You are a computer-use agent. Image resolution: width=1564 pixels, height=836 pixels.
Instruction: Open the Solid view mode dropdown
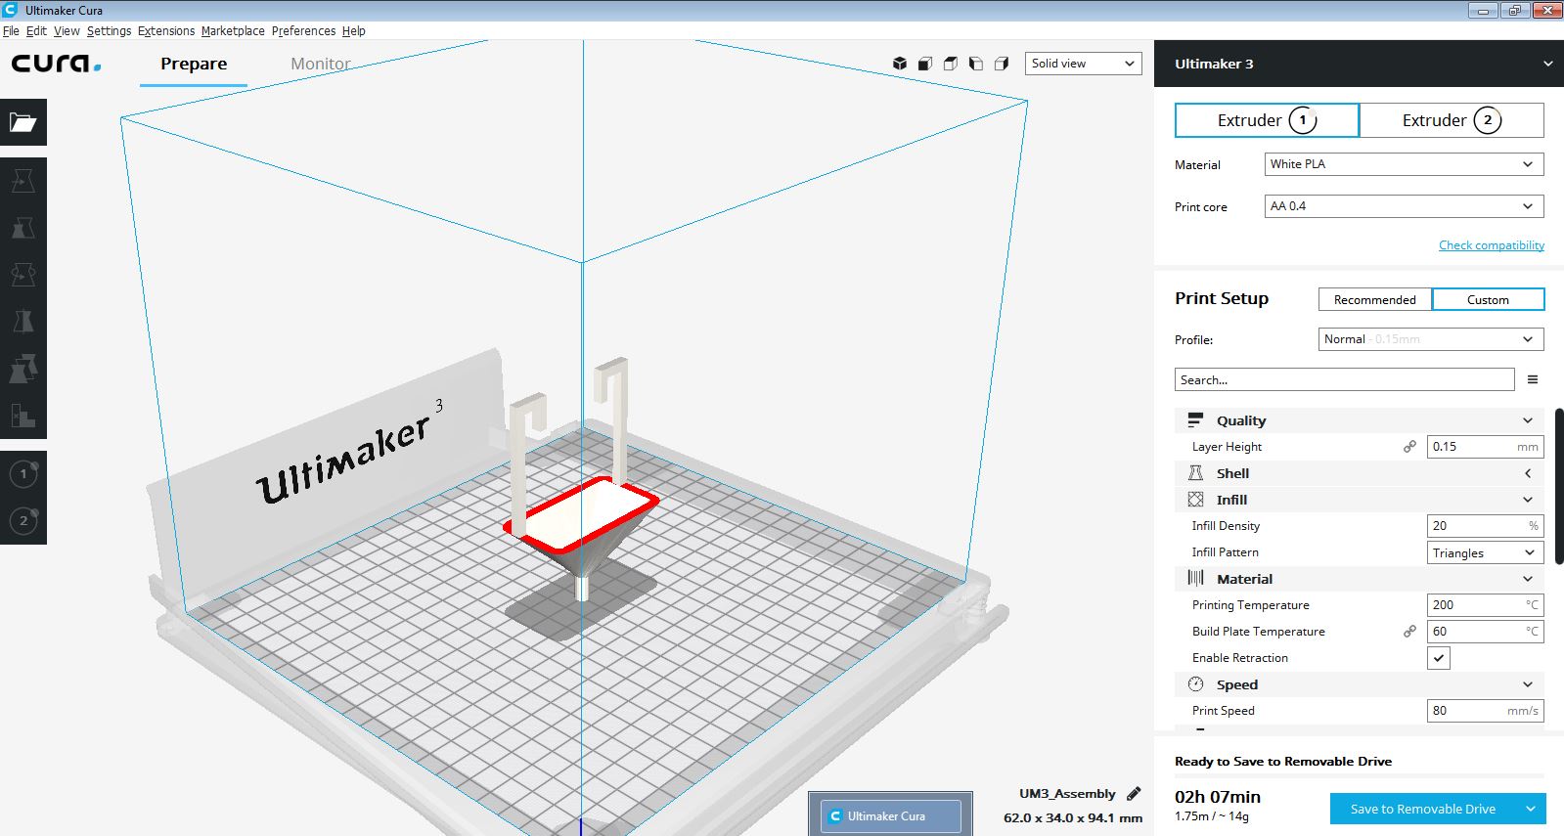[1083, 64]
